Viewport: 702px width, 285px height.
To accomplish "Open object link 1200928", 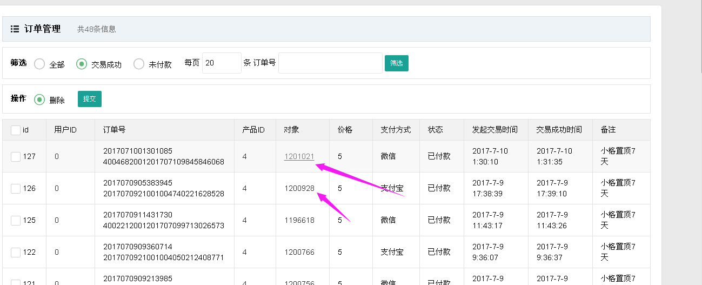I will (x=299, y=188).
